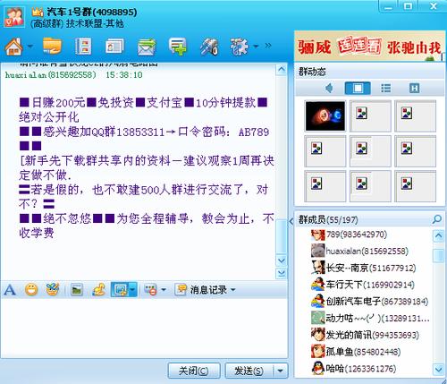Click in the message input box
447x384 pixels.
click(144, 328)
